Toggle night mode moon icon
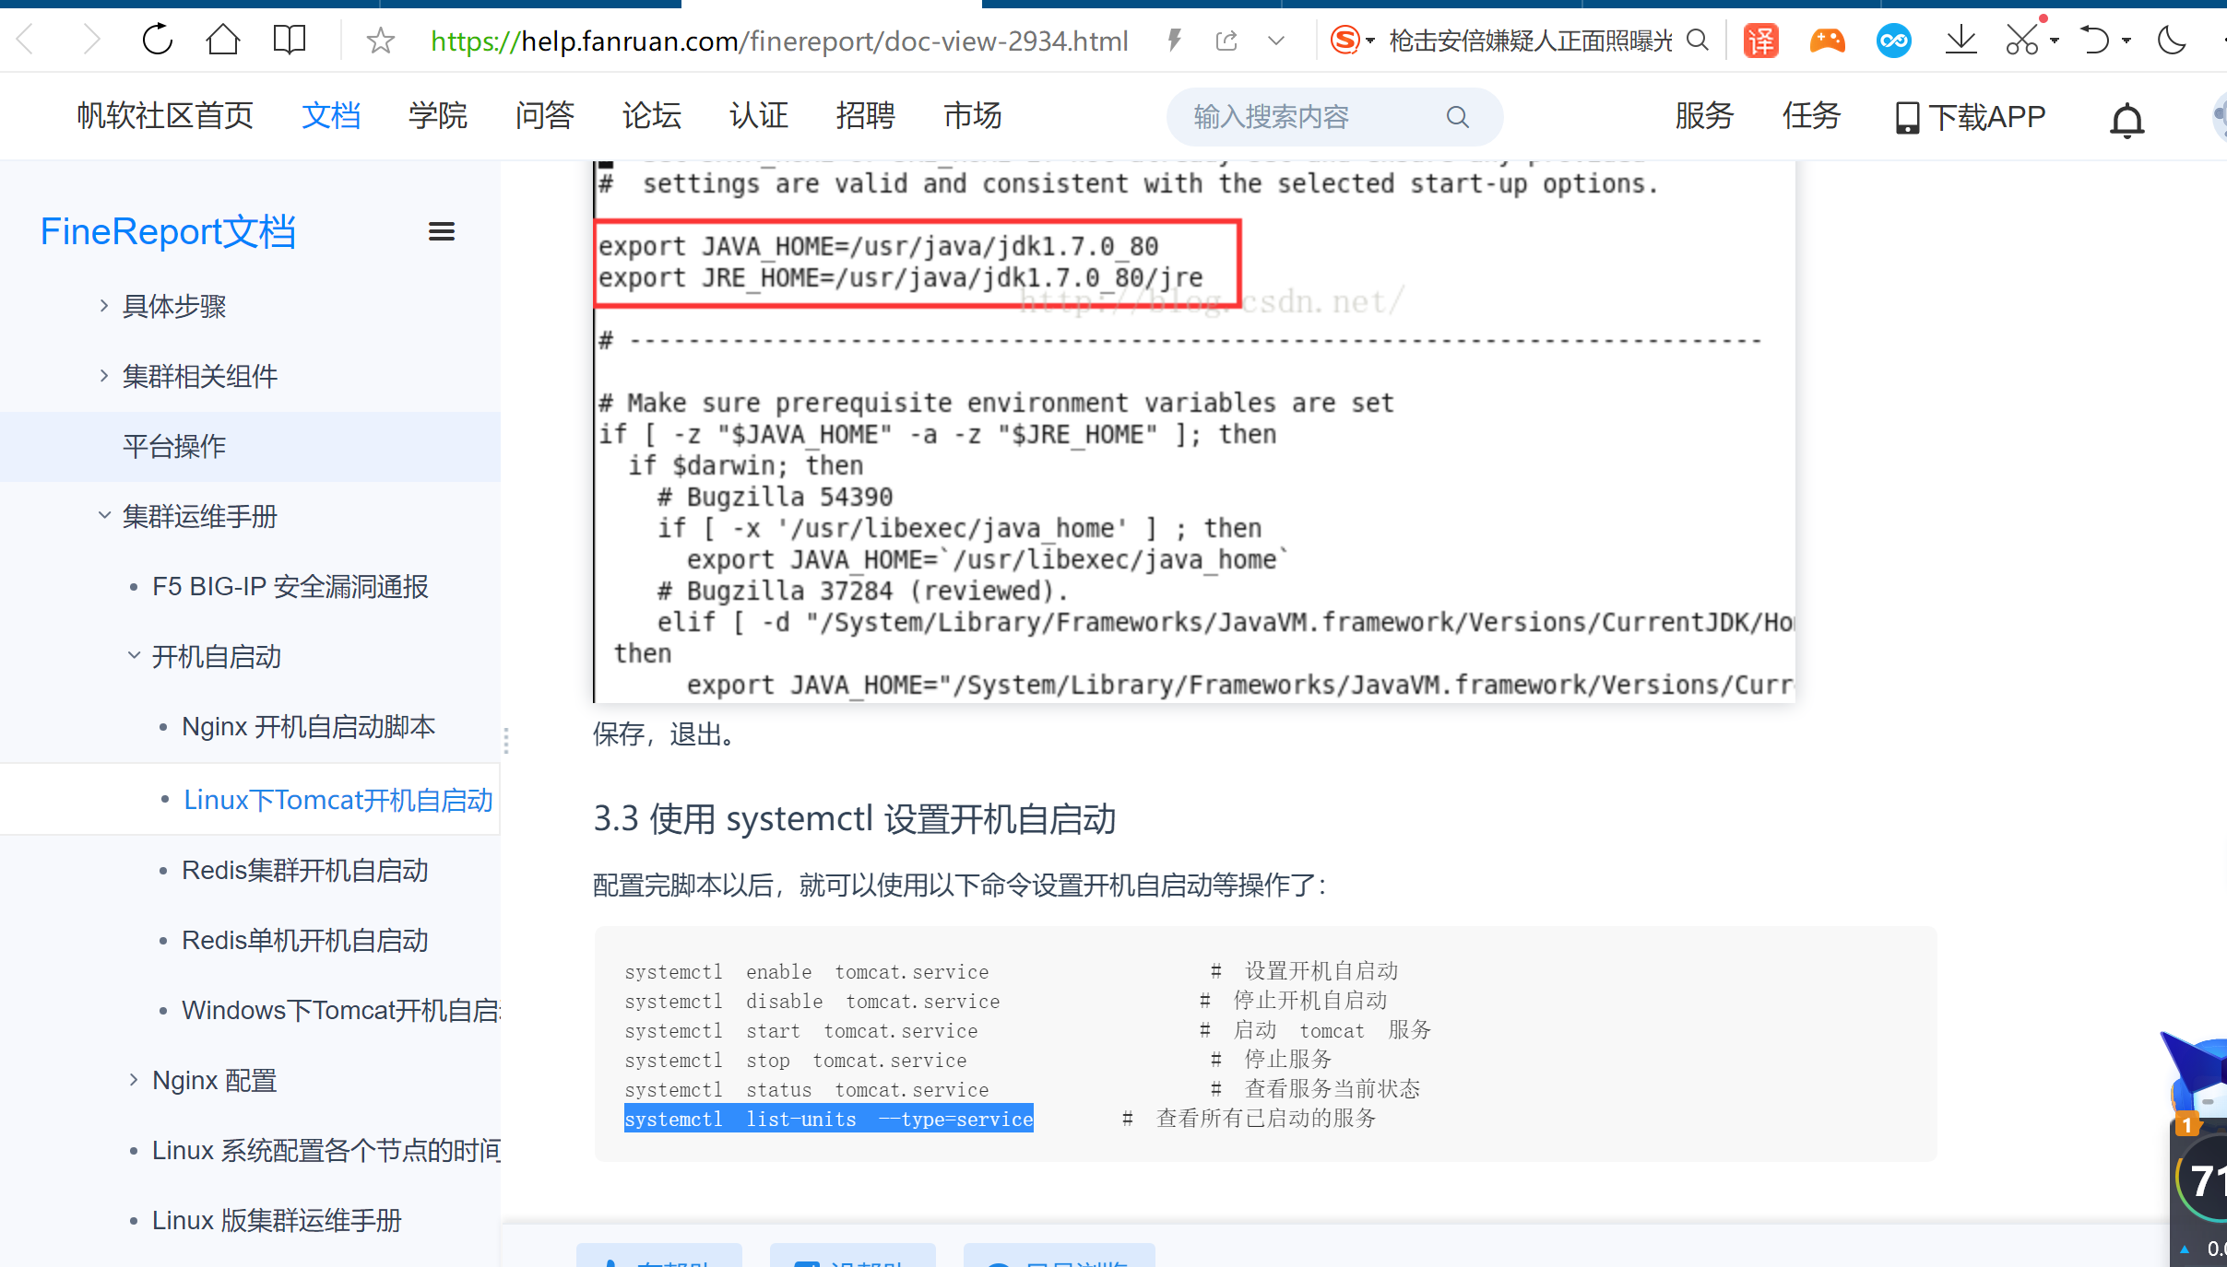This screenshot has width=2227, height=1267. click(2172, 41)
